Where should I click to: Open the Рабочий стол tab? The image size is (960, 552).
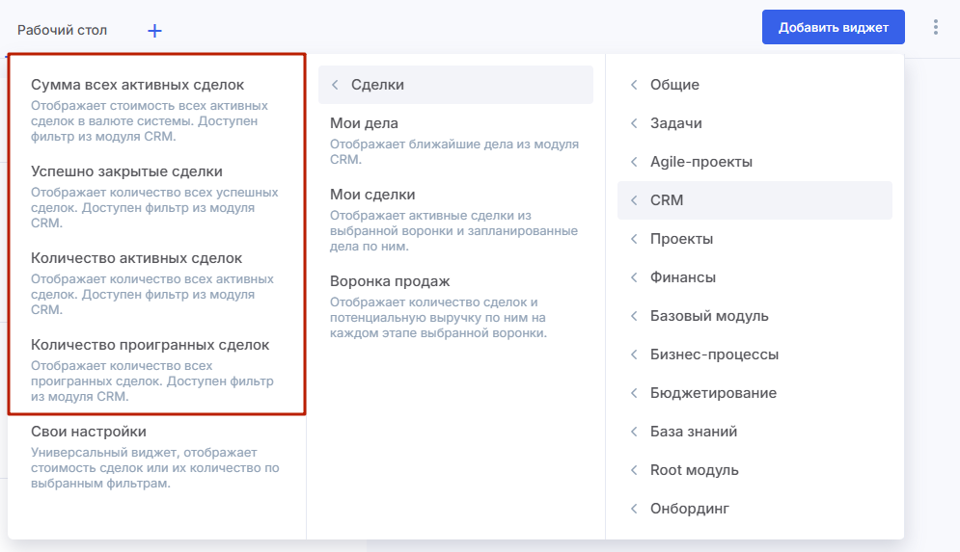(62, 30)
